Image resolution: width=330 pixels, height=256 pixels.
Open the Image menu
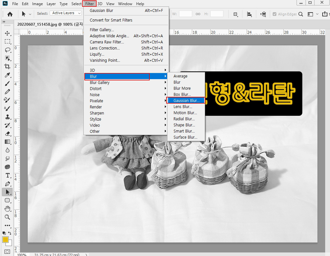point(37,4)
